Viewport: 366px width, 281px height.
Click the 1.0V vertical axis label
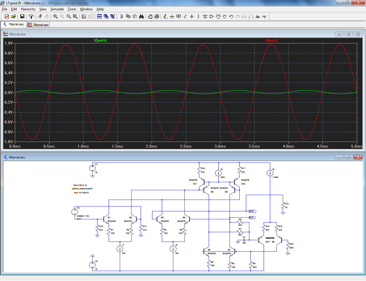click(9, 43)
